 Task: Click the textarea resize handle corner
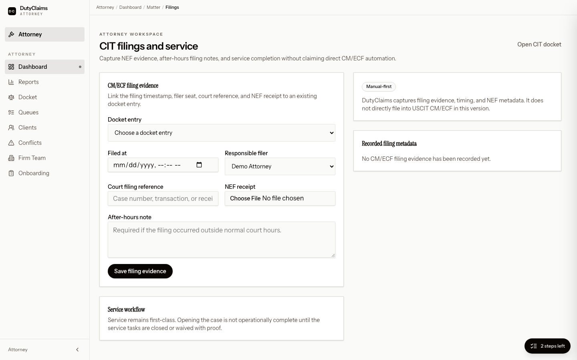tap(333, 255)
